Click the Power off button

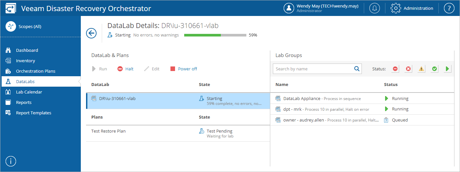click(184, 69)
